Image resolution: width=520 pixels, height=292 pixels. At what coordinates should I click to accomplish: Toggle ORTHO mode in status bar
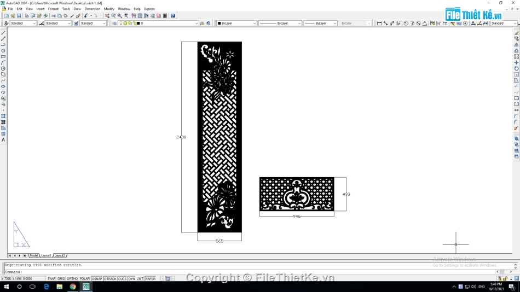point(72,279)
